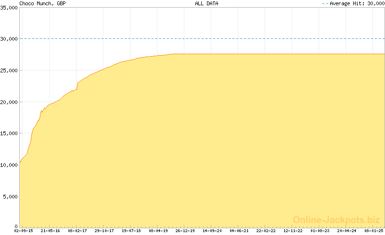
Task: Click the 15,000 y-axis label
Action: pyautogui.click(x=9, y=133)
